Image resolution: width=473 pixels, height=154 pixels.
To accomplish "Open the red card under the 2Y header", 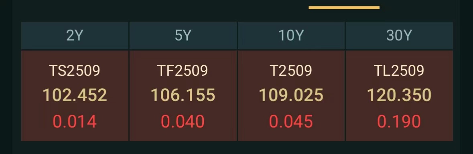I will point(75,95).
